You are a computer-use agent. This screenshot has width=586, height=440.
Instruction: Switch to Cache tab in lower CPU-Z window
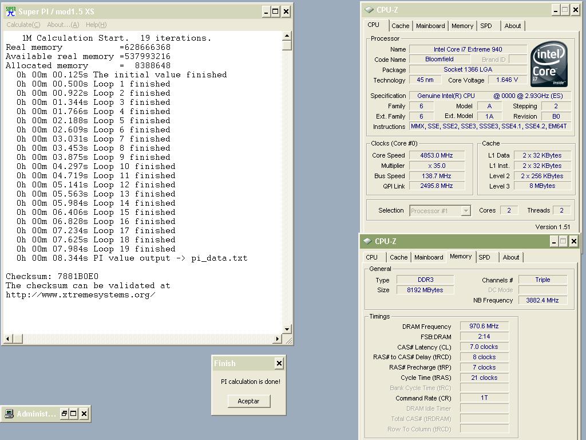[398, 257]
